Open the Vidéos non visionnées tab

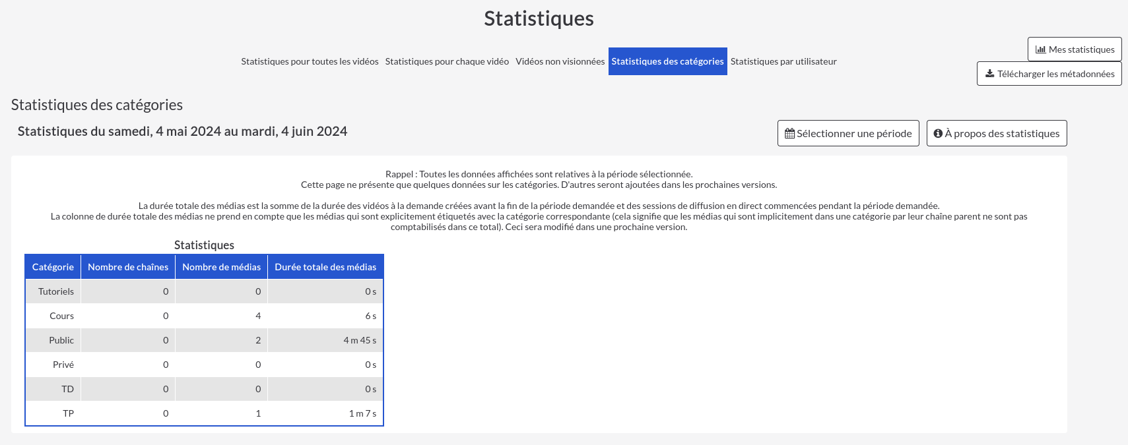click(560, 61)
